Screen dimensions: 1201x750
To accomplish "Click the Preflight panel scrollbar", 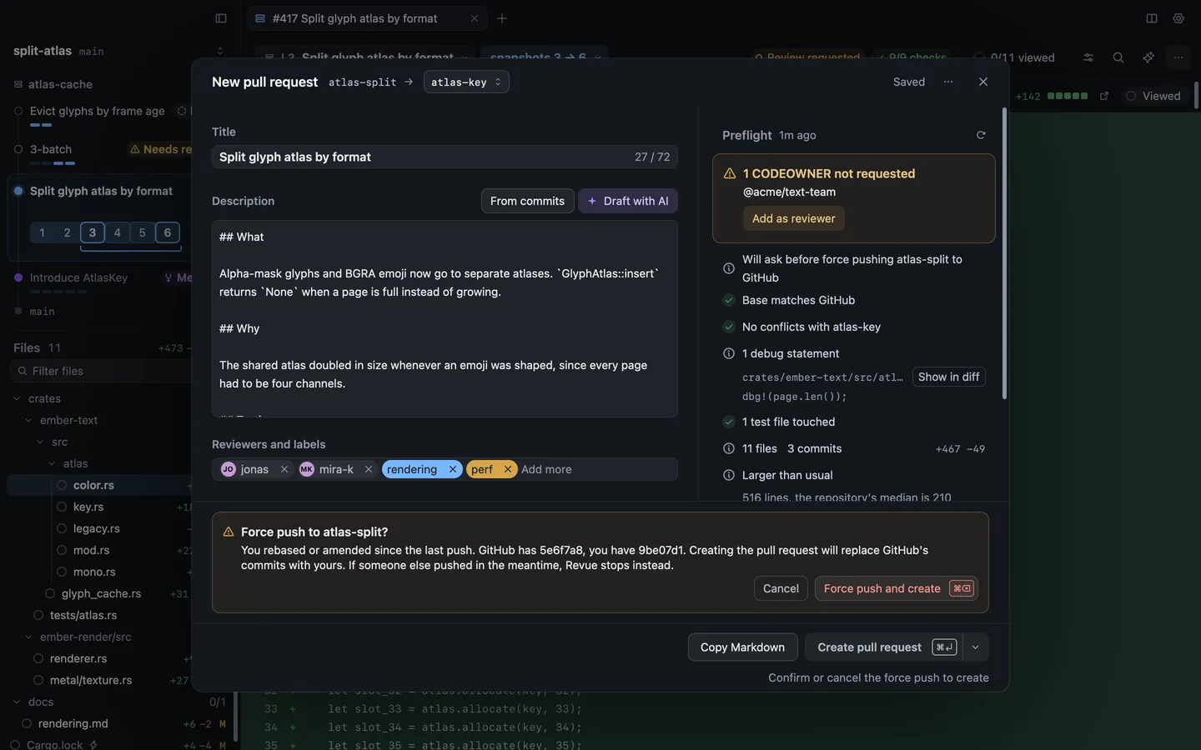I will click(1004, 254).
